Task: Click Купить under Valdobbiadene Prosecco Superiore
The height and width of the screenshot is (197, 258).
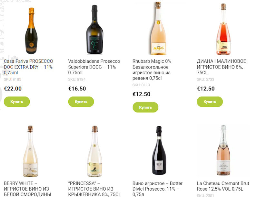Action: click(81, 102)
